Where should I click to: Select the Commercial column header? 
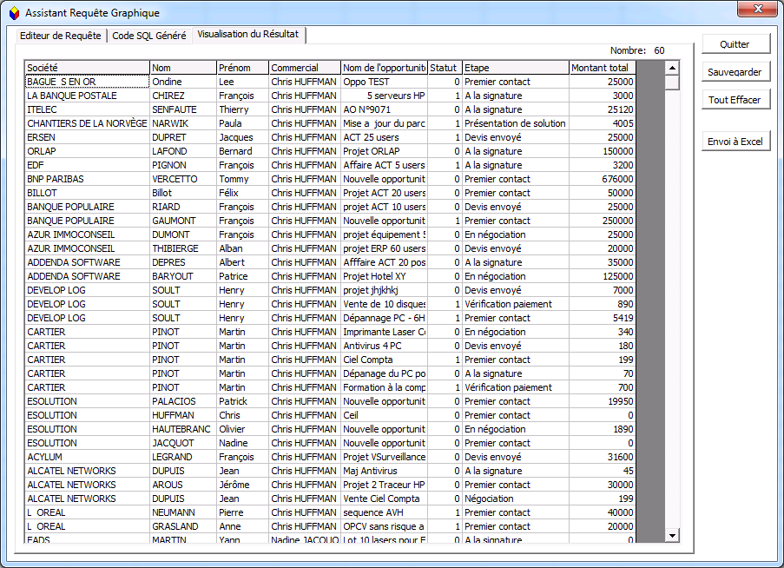click(304, 68)
